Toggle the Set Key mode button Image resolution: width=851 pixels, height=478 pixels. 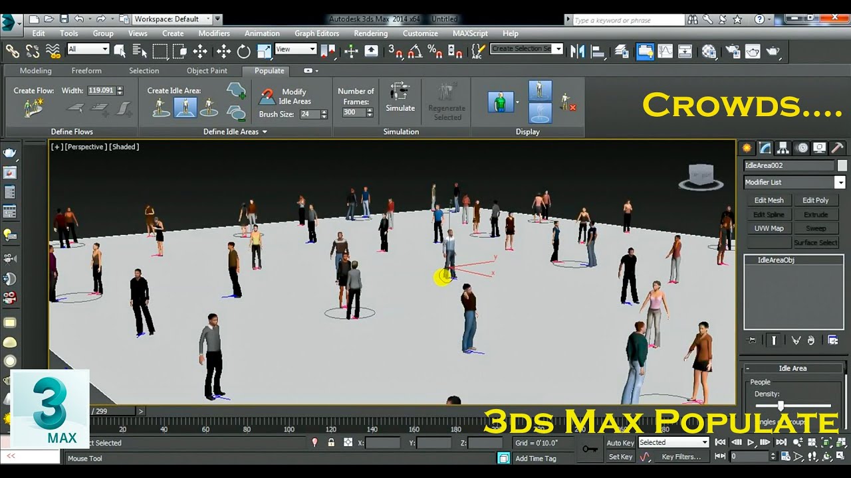tap(620, 457)
